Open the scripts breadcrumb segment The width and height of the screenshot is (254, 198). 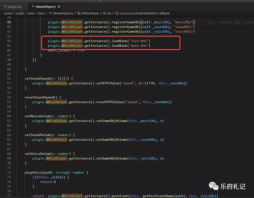click(20, 13)
